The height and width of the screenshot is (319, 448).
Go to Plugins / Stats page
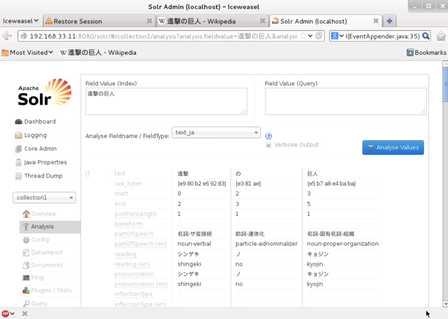pos(52,290)
